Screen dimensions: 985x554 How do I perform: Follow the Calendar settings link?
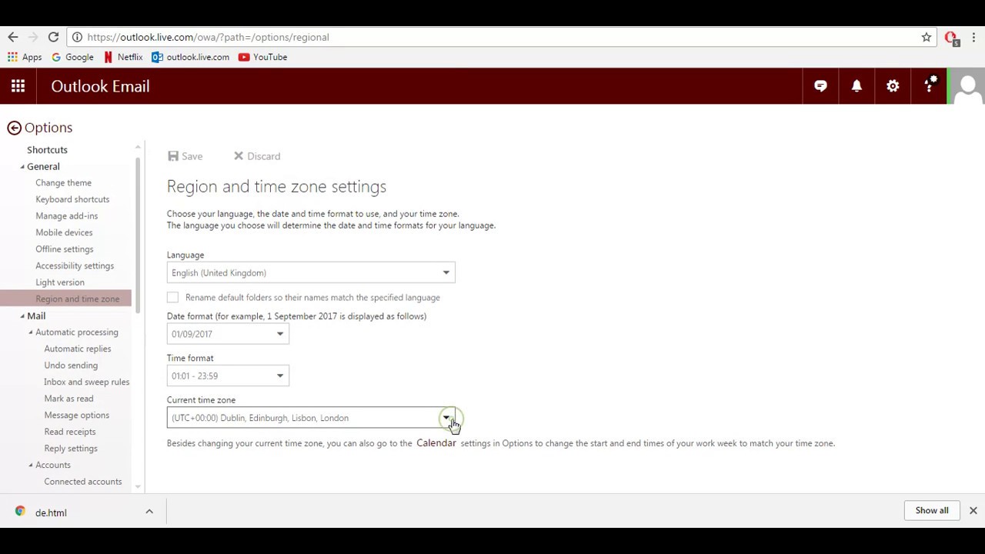[436, 443]
